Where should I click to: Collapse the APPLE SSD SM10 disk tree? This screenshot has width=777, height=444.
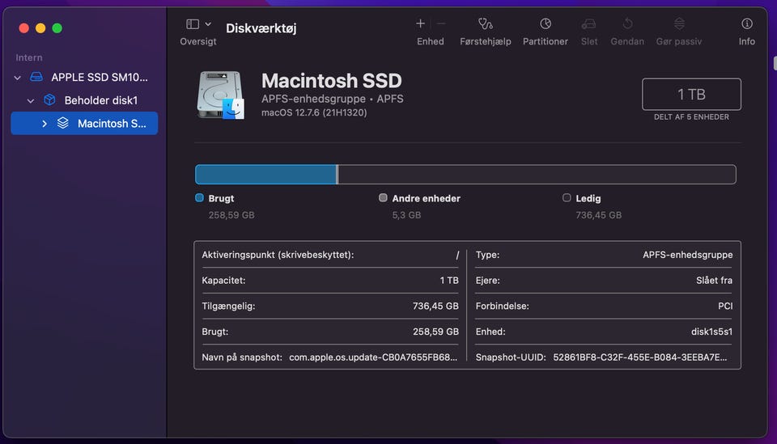coord(18,78)
